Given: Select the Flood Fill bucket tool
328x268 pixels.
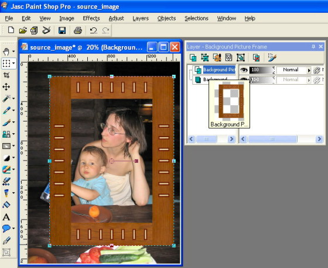Looking at the screenshot, I should point(6,204).
